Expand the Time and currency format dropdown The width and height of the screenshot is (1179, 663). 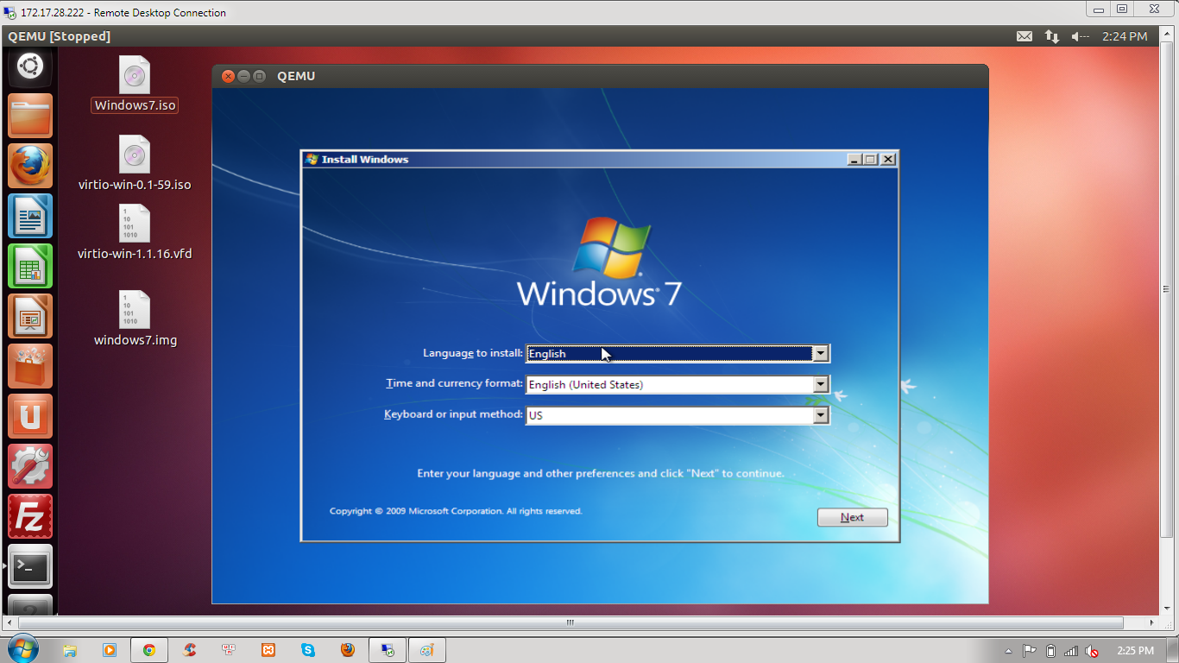pyautogui.click(x=821, y=384)
